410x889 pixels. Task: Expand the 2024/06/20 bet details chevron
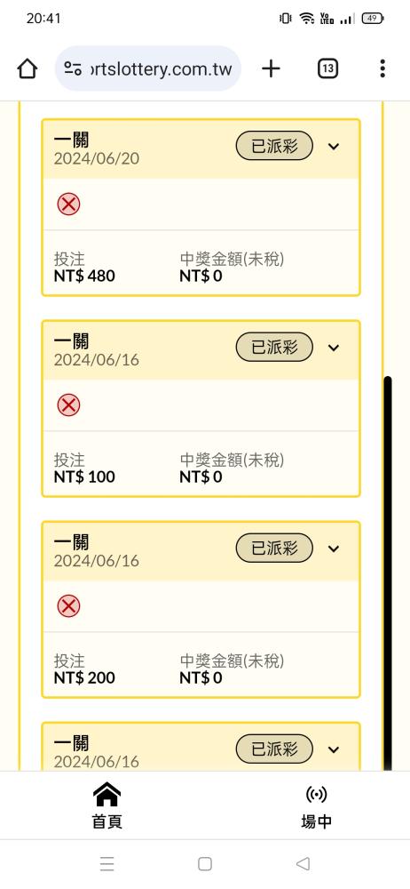coord(334,147)
